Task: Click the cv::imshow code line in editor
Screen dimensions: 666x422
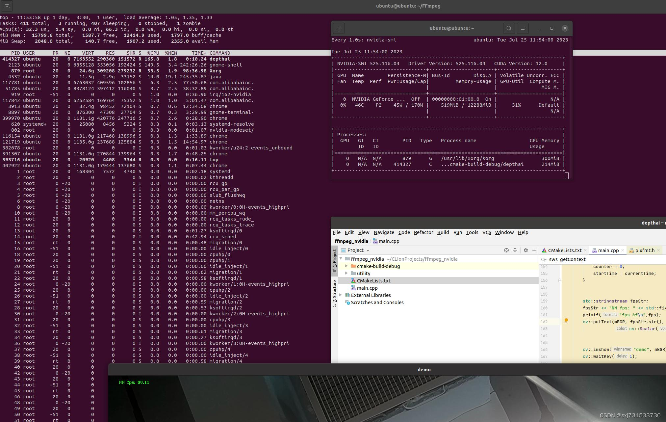Action: (624, 350)
